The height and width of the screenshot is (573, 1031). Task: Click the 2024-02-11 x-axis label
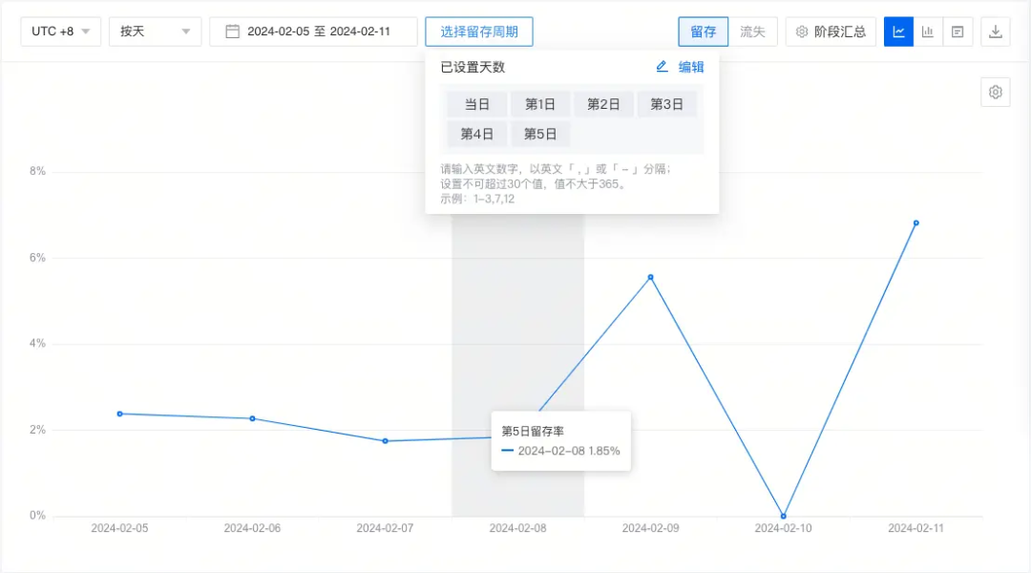pos(915,527)
